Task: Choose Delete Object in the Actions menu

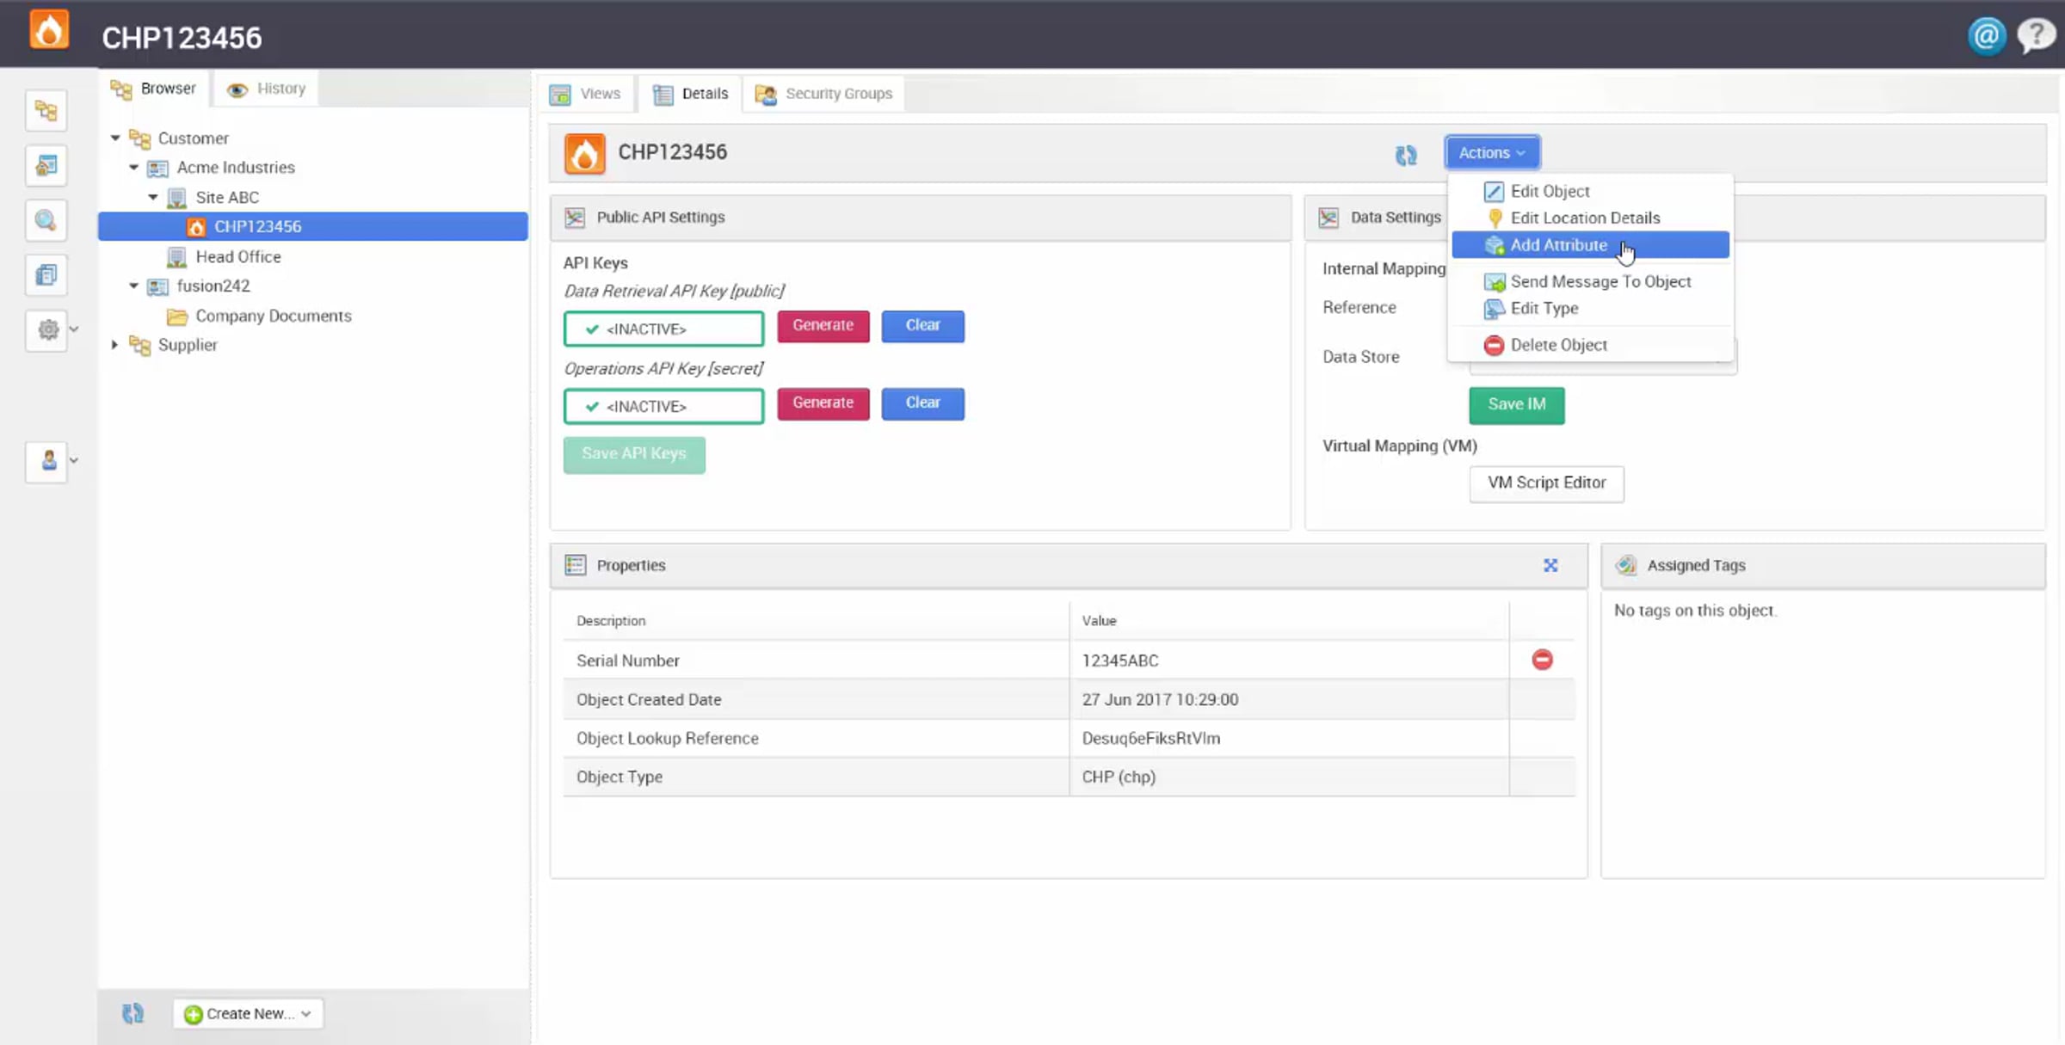Action: tap(1558, 345)
